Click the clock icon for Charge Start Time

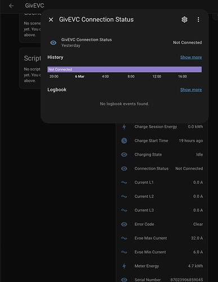(x=124, y=140)
